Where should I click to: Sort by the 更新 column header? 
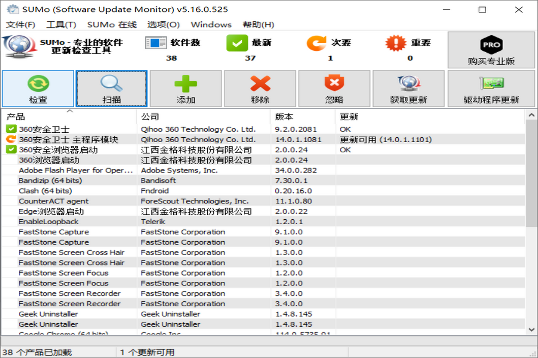click(349, 117)
